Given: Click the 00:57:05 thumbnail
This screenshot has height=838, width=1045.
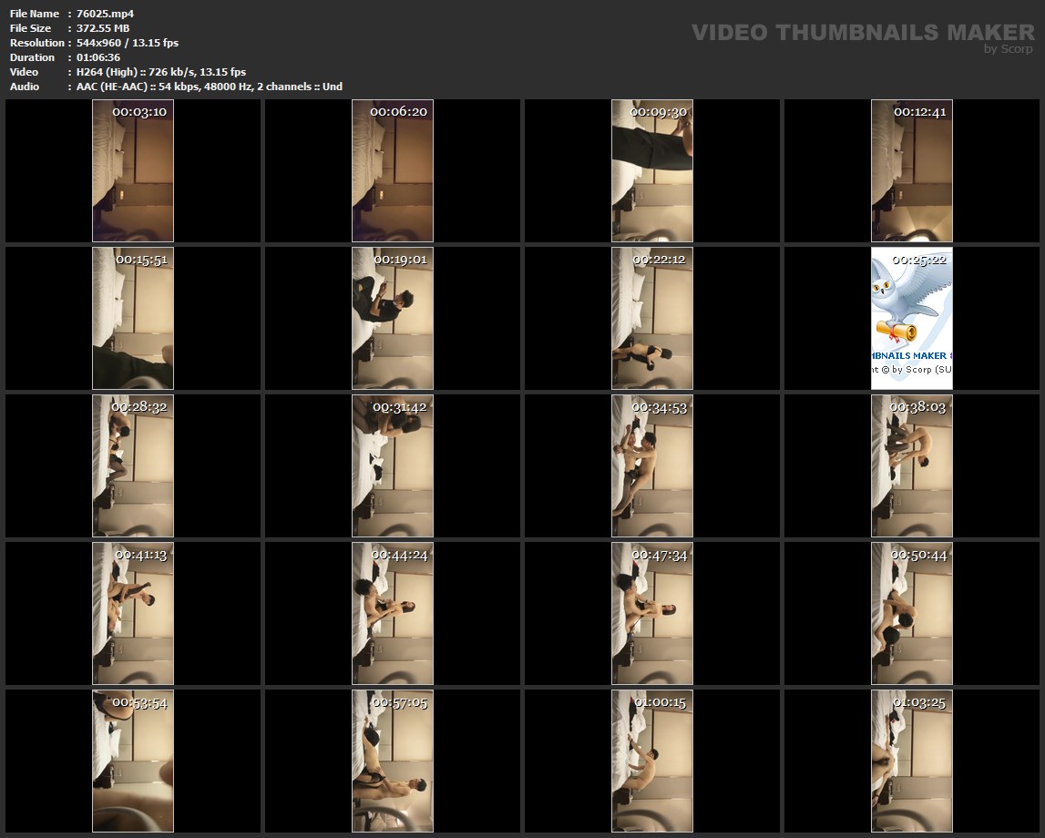Looking at the screenshot, I should pos(393,761).
